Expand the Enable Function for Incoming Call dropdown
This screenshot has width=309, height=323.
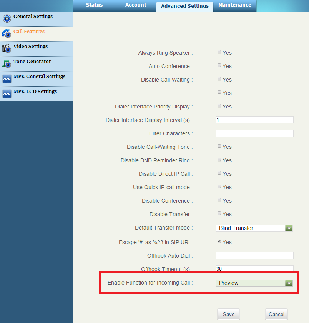click(254, 283)
